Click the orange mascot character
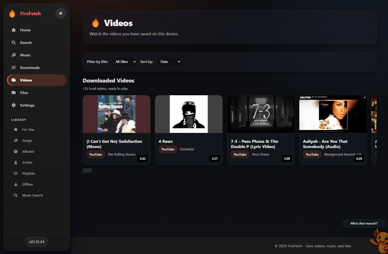Viewport: 388px width, 254px height. tap(379, 240)
